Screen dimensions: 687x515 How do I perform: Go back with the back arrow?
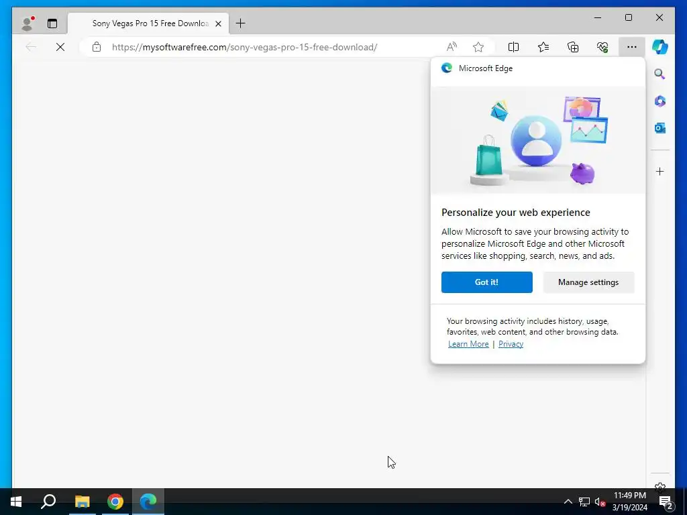[31, 47]
